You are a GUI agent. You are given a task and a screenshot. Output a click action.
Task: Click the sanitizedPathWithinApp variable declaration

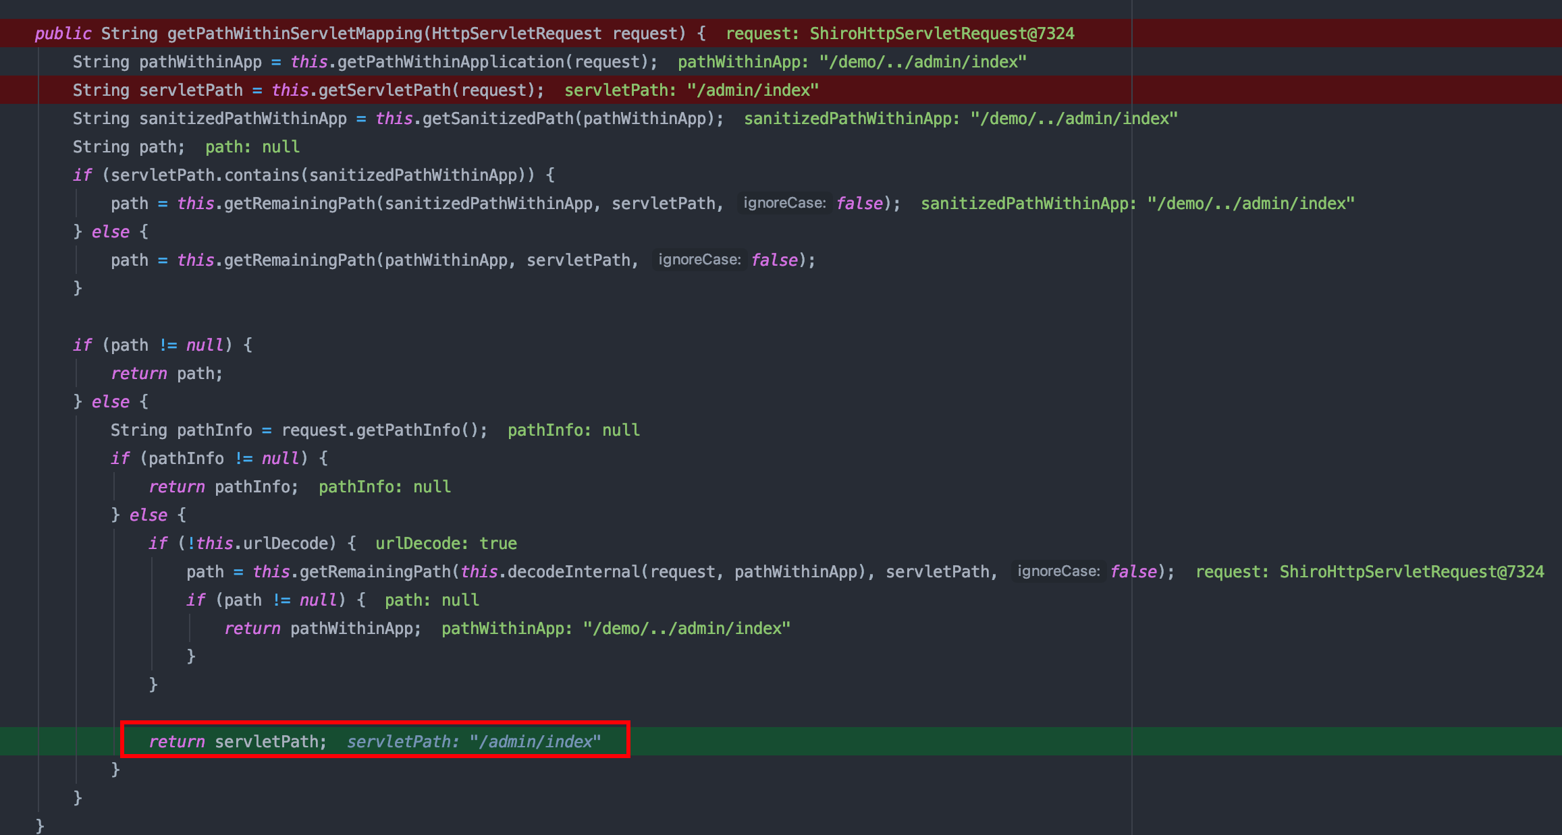(x=242, y=119)
